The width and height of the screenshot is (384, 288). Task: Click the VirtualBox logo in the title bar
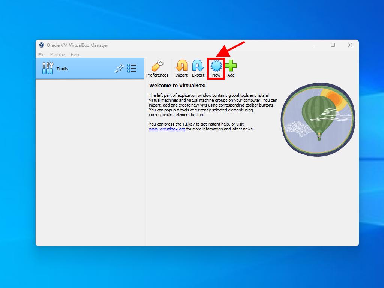pos(41,45)
